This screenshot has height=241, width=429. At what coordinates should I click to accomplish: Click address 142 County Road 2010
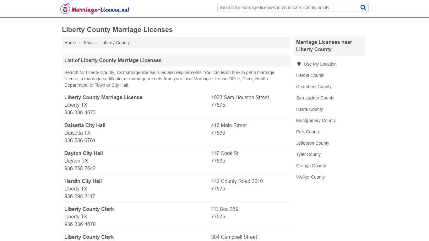pos(237,181)
